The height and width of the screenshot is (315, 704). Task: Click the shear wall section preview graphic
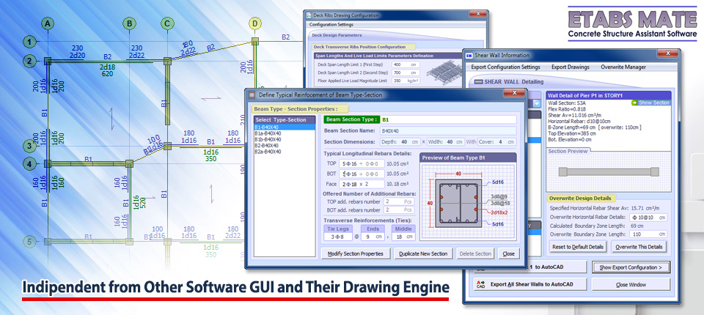(x=609, y=172)
